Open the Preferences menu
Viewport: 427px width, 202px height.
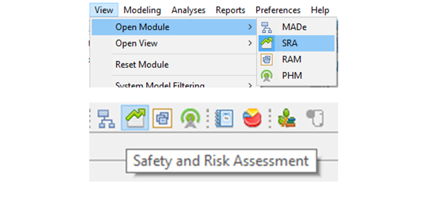click(x=278, y=10)
